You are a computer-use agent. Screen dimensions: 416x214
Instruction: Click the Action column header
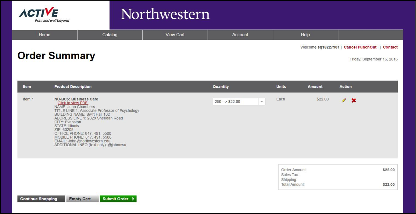pyautogui.click(x=346, y=87)
